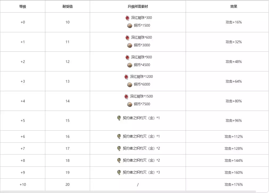Viewport: 269px width, 193px height.
Task: Click the 铜币*6000 material text
Action: pyautogui.click(x=142, y=85)
